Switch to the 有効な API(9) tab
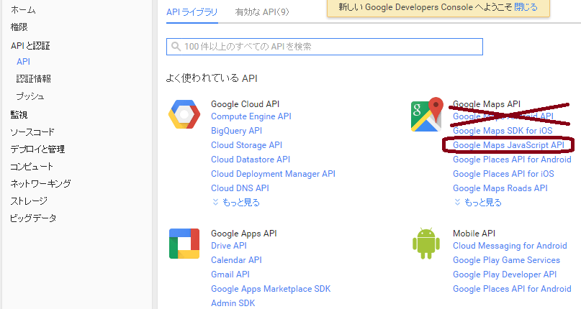Screen dimensions: 581x309 point(262,12)
